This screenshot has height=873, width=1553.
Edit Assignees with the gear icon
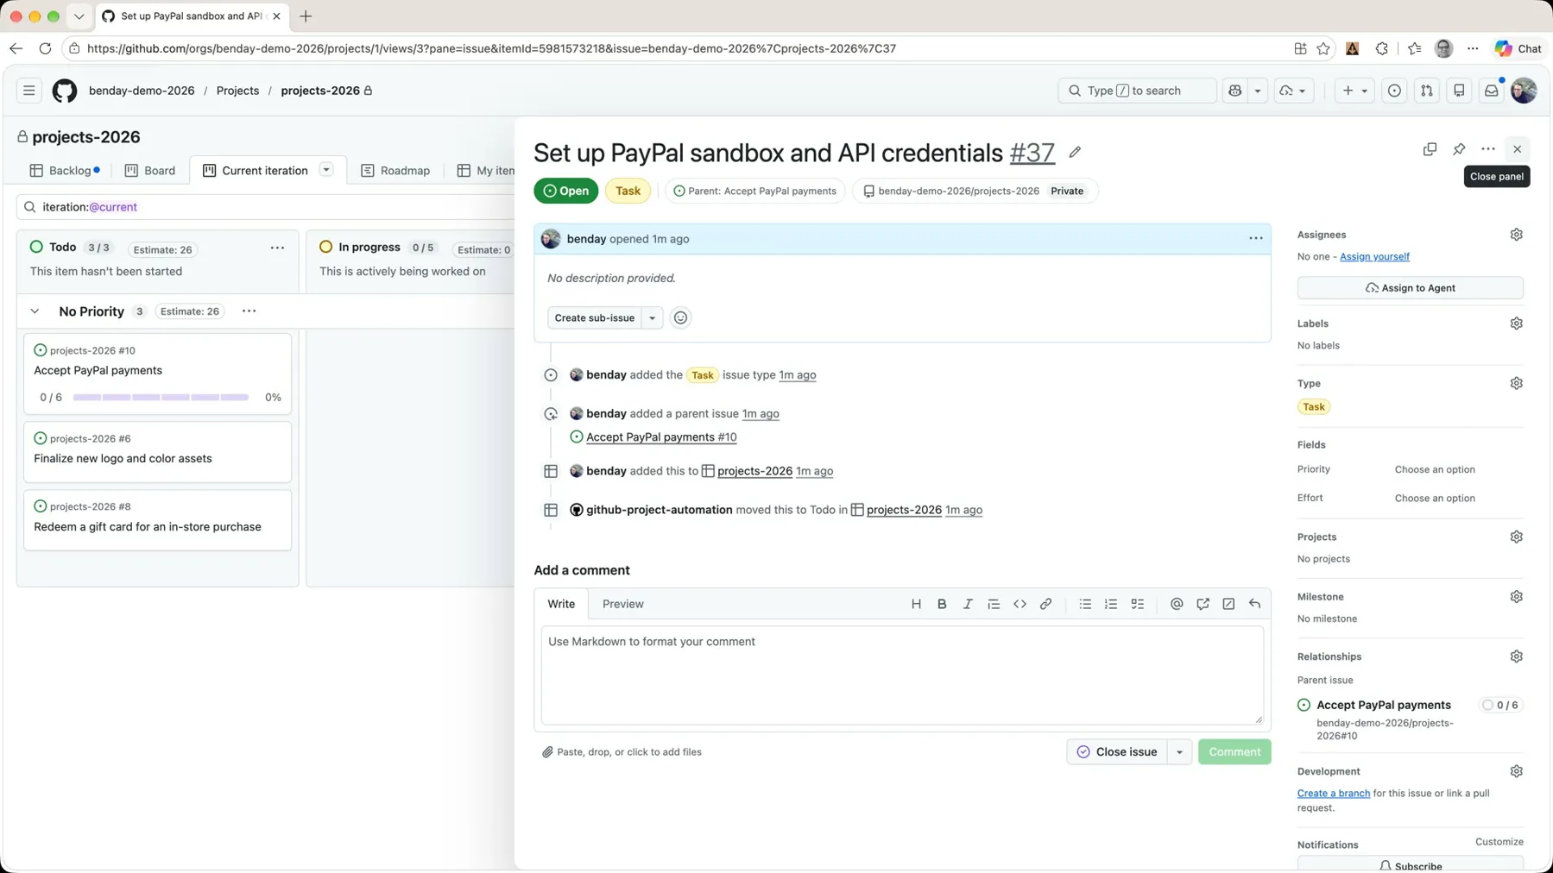[x=1516, y=235]
